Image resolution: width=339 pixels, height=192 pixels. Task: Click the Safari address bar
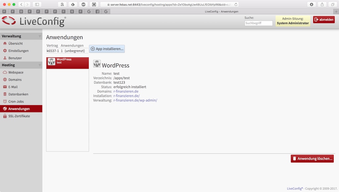[x=169, y=4]
